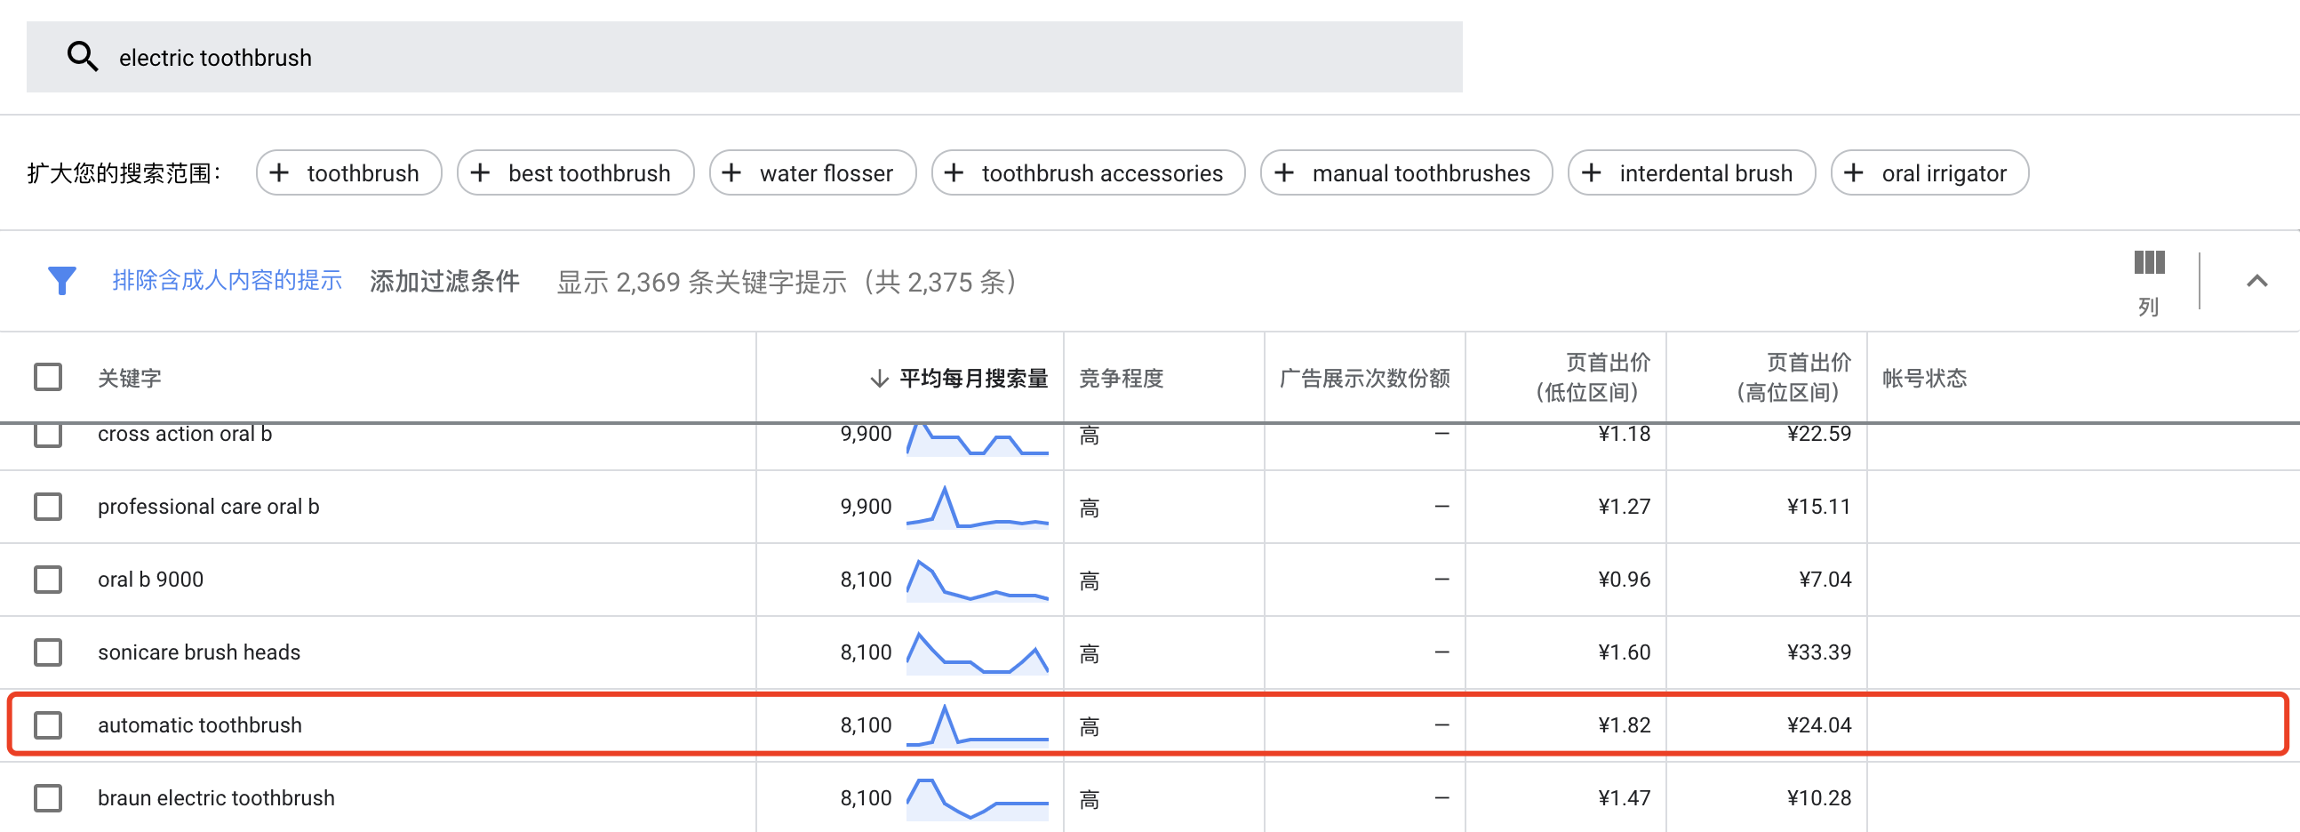Viewport: 2300px width, 832px height.
Task: Click keyword 'sonicare brush heads'
Action: 199,652
